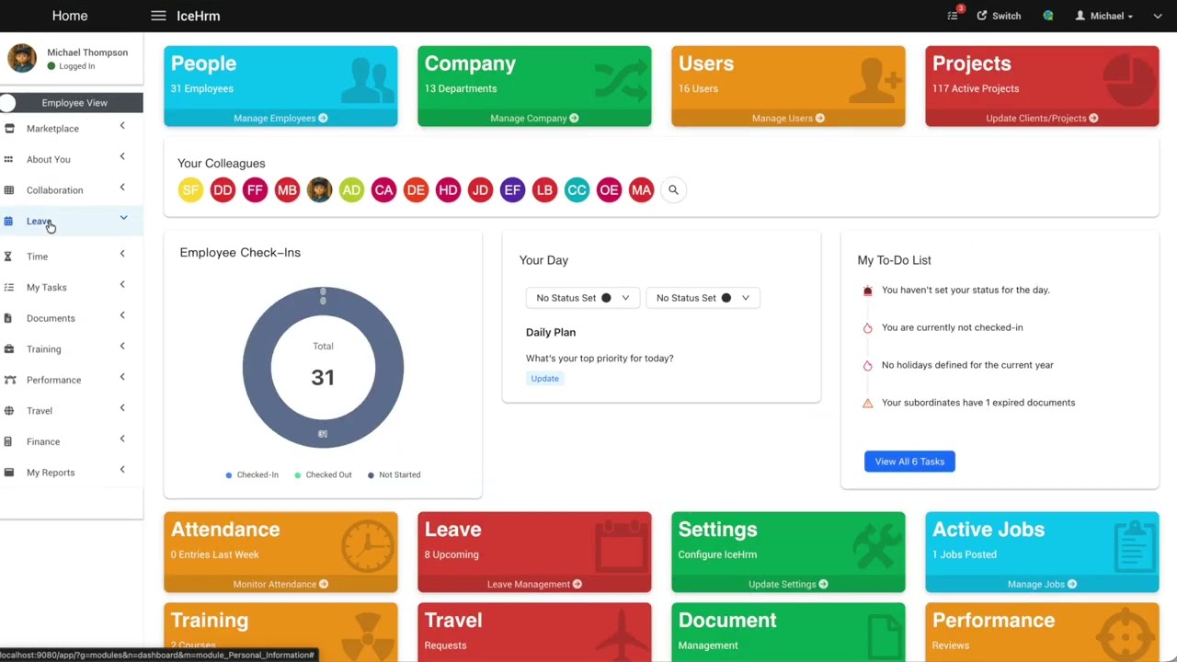Expand the Marketplace menu arrow
The height and width of the screenshot is (662, 1177).
point(122,126)
